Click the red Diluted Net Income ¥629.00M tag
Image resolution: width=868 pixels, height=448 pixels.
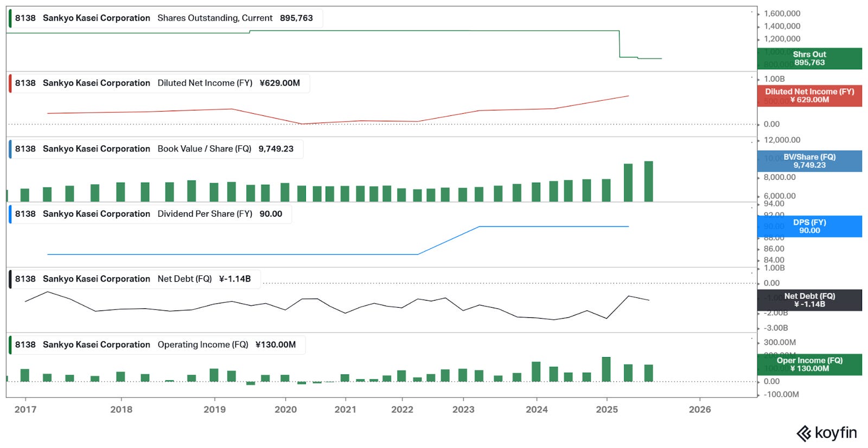(x=809, y=96)
